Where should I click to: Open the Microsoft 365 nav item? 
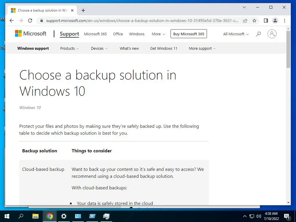(95, 34)
